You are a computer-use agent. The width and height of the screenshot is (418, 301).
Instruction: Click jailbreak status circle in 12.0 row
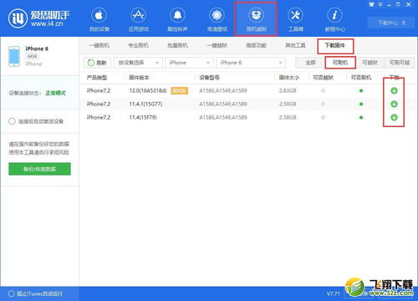(x=323, y=90)
